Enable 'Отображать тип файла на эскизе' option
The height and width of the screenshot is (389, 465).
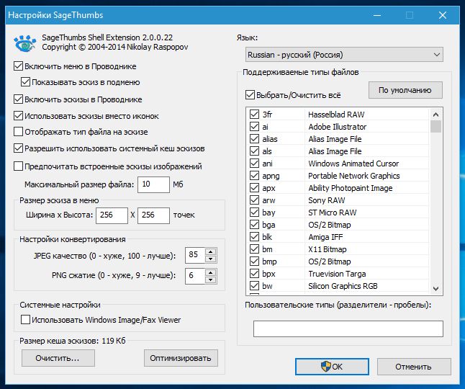click(19, 132)
